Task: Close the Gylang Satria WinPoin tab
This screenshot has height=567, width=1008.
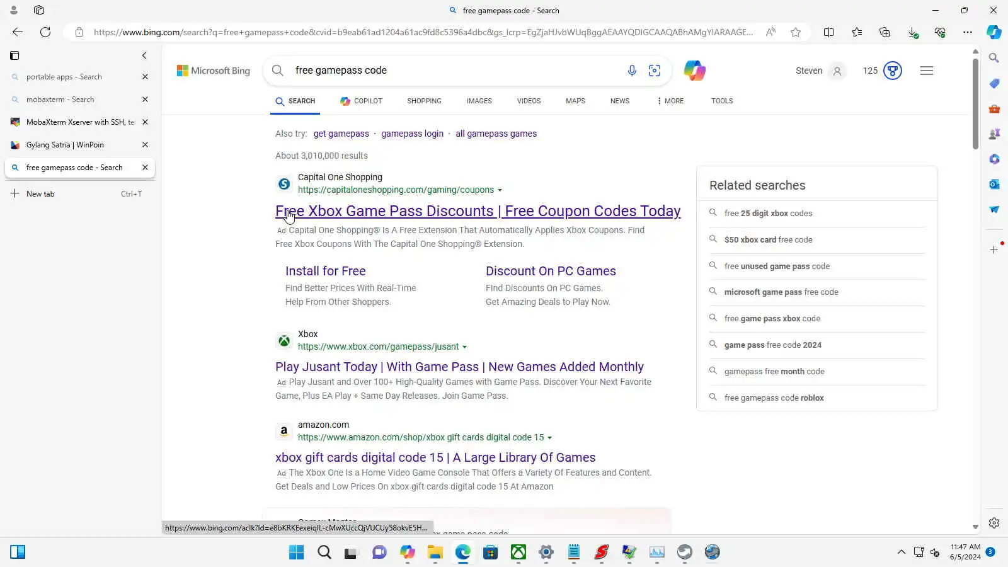Action: 145,145
